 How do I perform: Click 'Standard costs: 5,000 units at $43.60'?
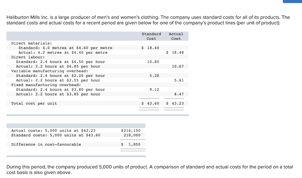(56, 135)
